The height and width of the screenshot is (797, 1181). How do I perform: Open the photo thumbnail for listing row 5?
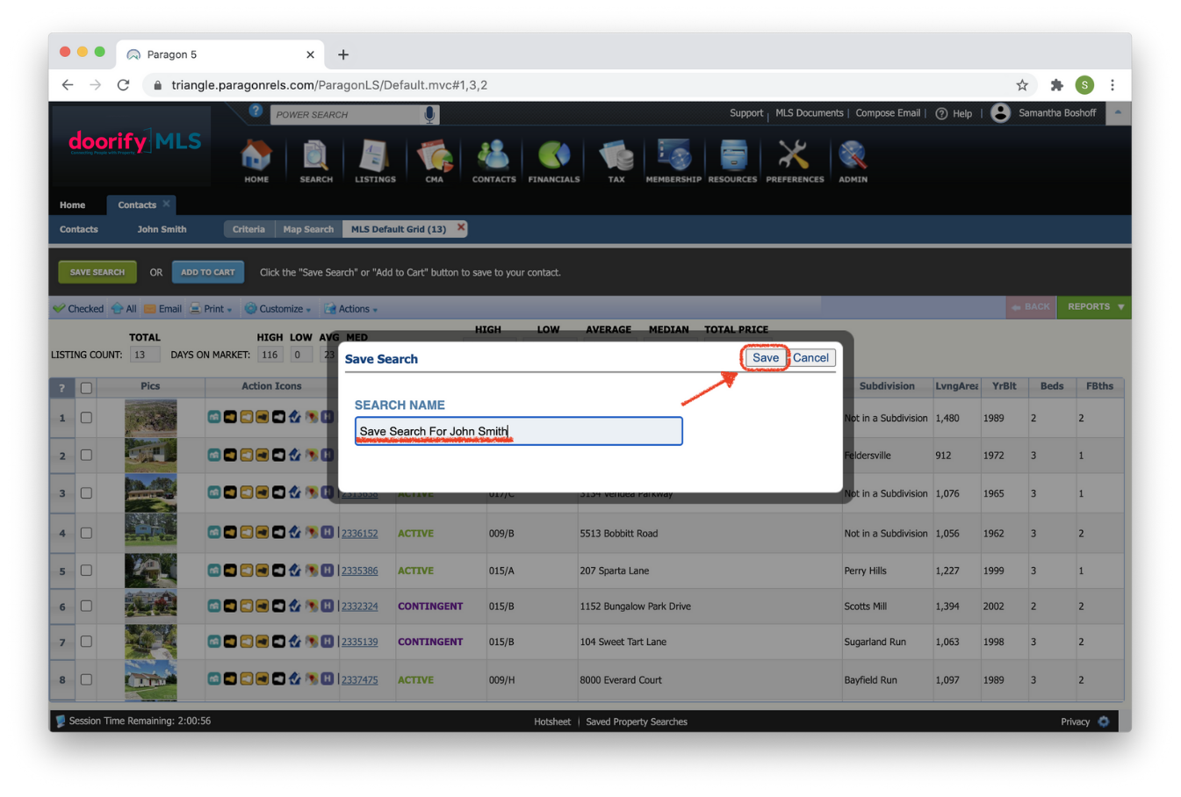150,571
